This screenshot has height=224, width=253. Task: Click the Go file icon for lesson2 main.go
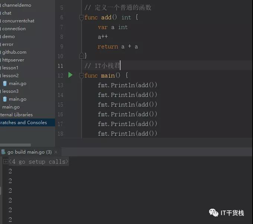(x=5, y=83)
